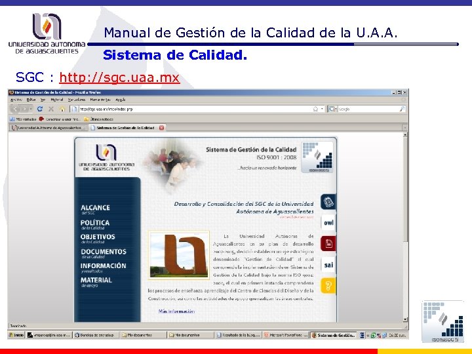This screenshot has width=472, height=354.
Task: Open the Ver menu
Action: click(x=43, y=100)
